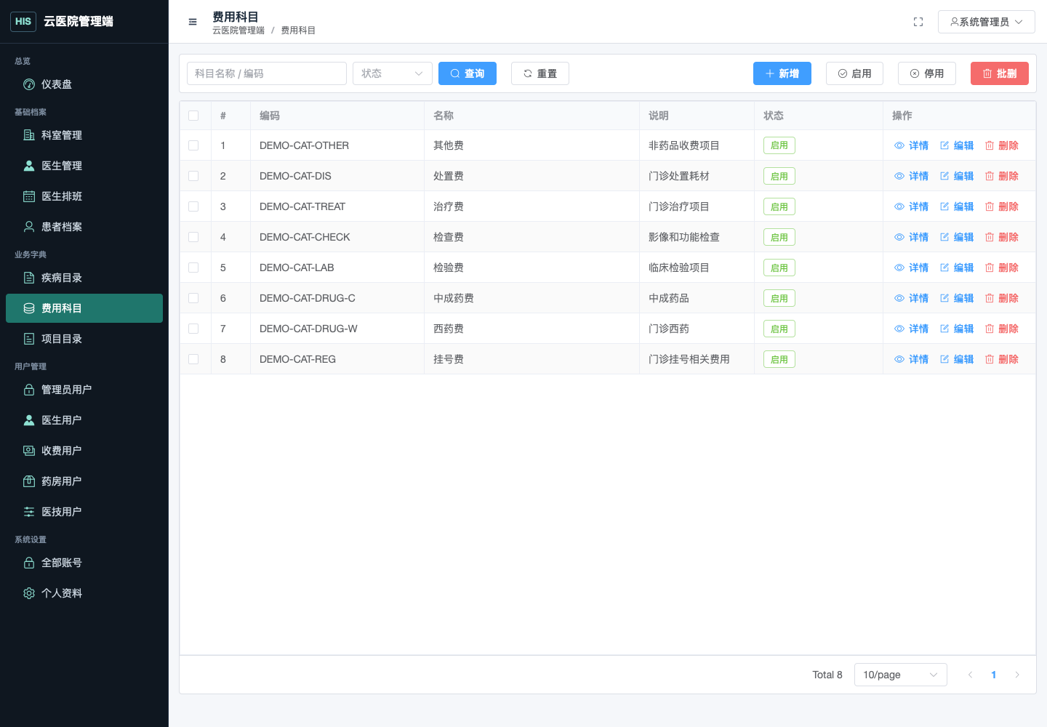Open the 系统管理员 user dropdown
This screenshot has width=1047, height=727.
987,22
